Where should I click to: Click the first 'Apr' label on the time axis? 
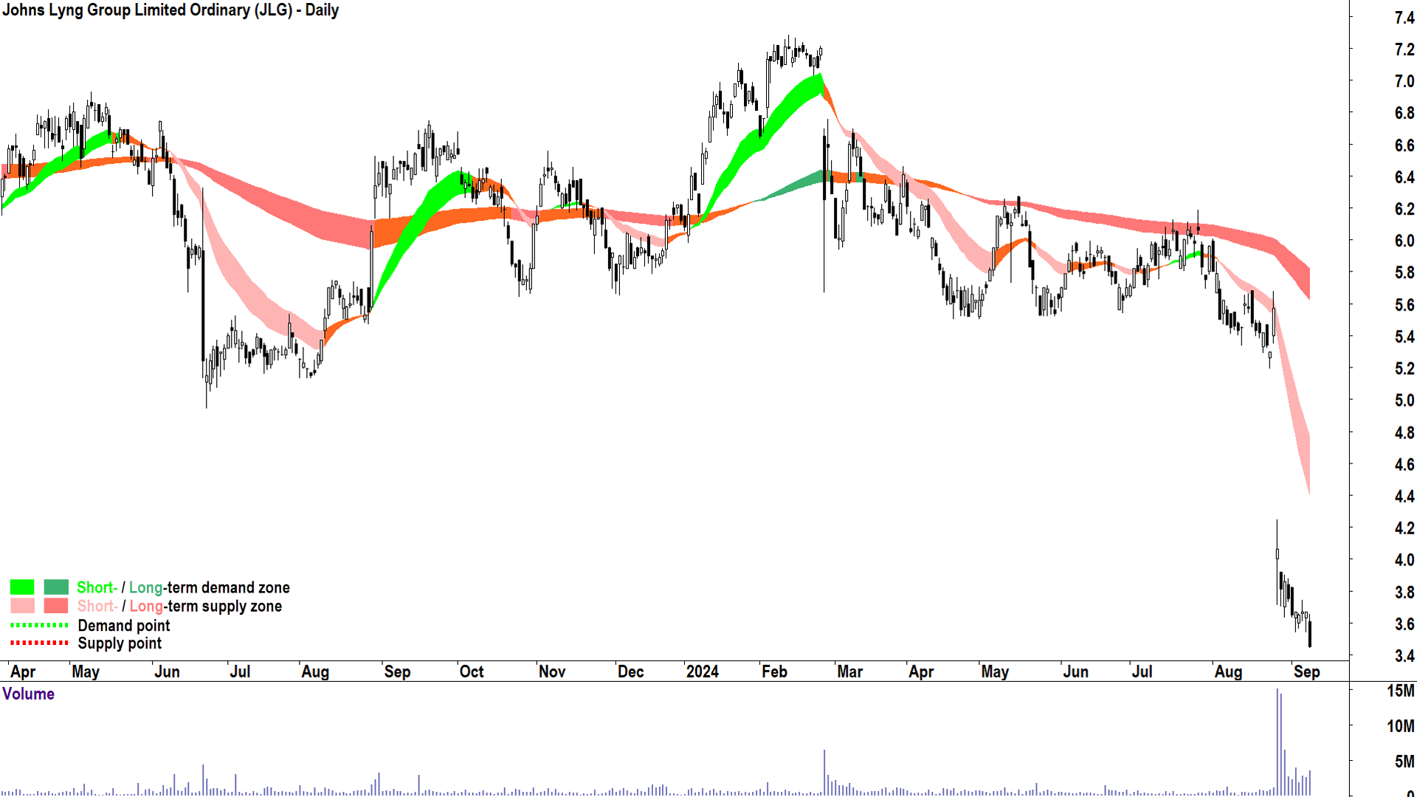tap(23, 672)
